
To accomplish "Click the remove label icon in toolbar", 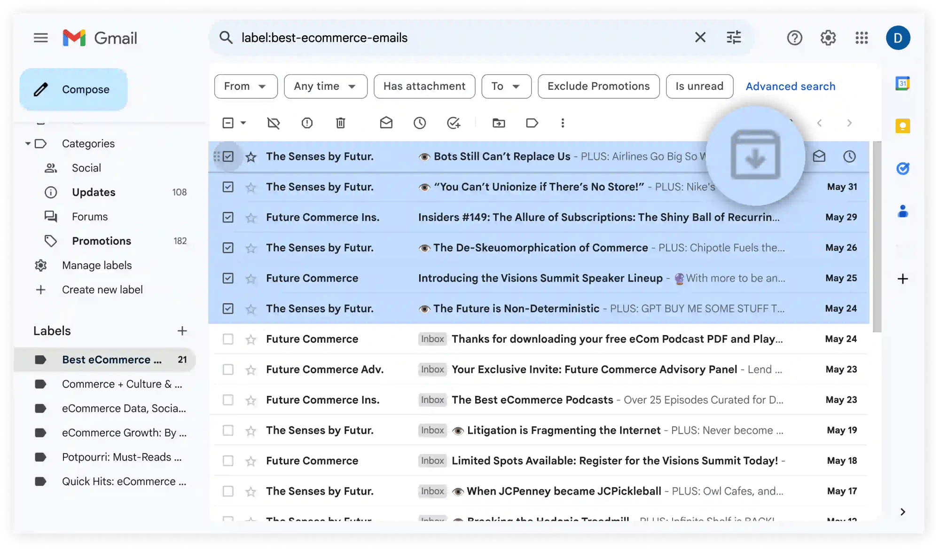I will (274, 123).
